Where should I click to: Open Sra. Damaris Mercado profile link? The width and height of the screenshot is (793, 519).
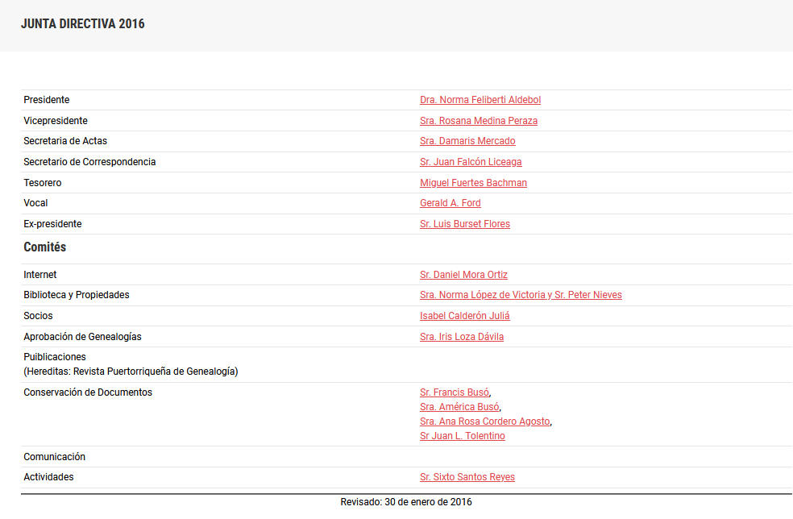coord(467,141)
